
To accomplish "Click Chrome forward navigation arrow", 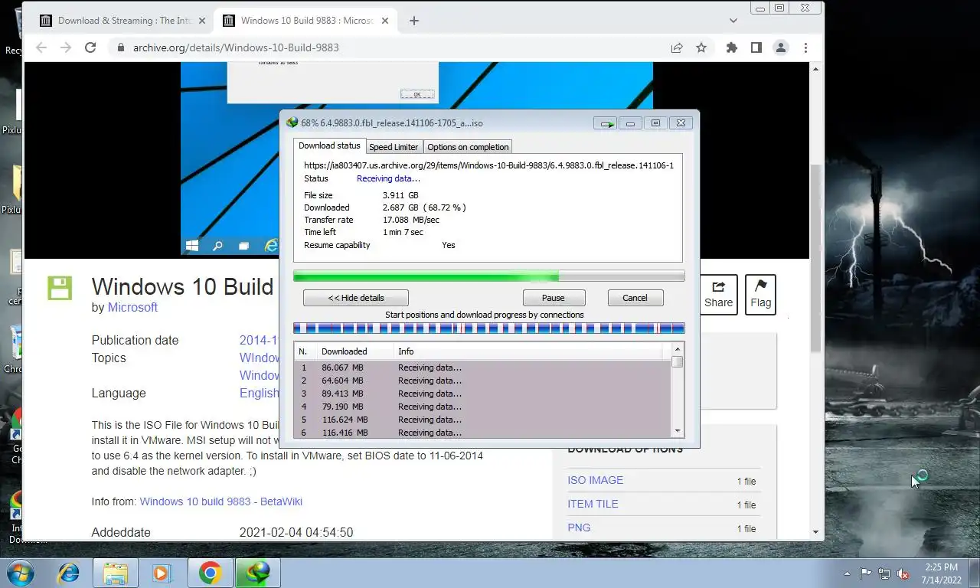I will [66, 47].
